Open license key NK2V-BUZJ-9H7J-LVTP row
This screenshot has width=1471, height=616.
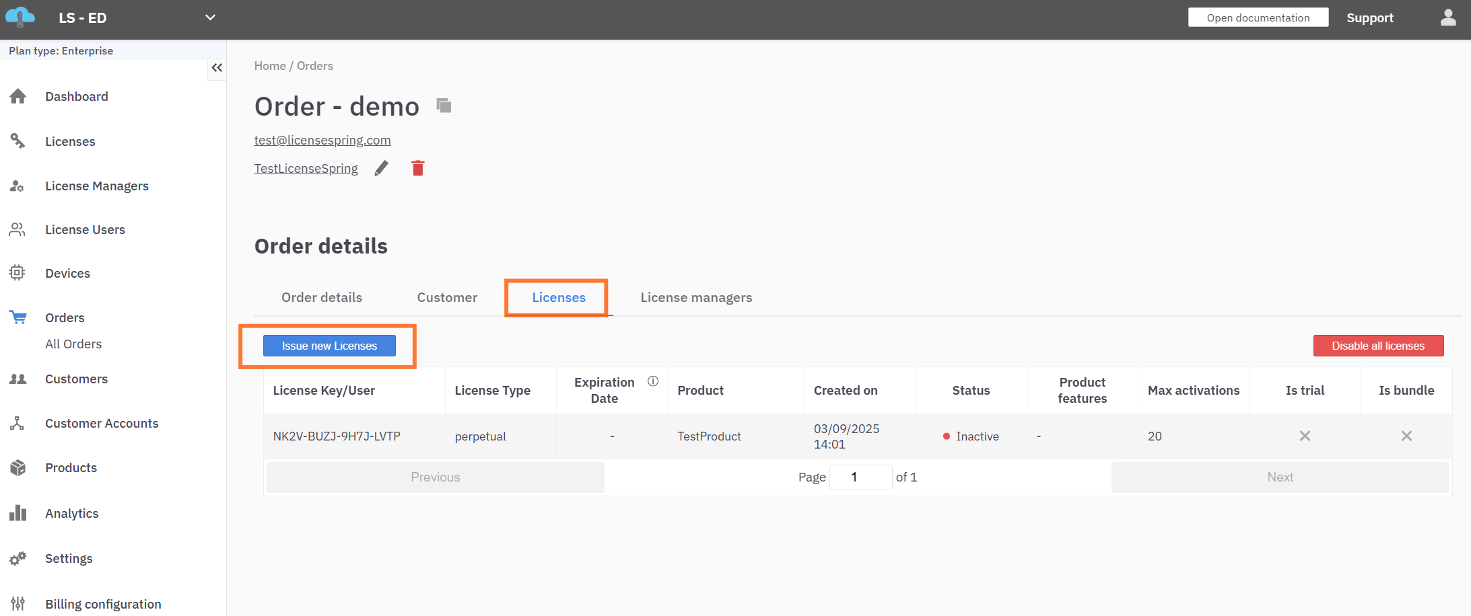point(337,436)
